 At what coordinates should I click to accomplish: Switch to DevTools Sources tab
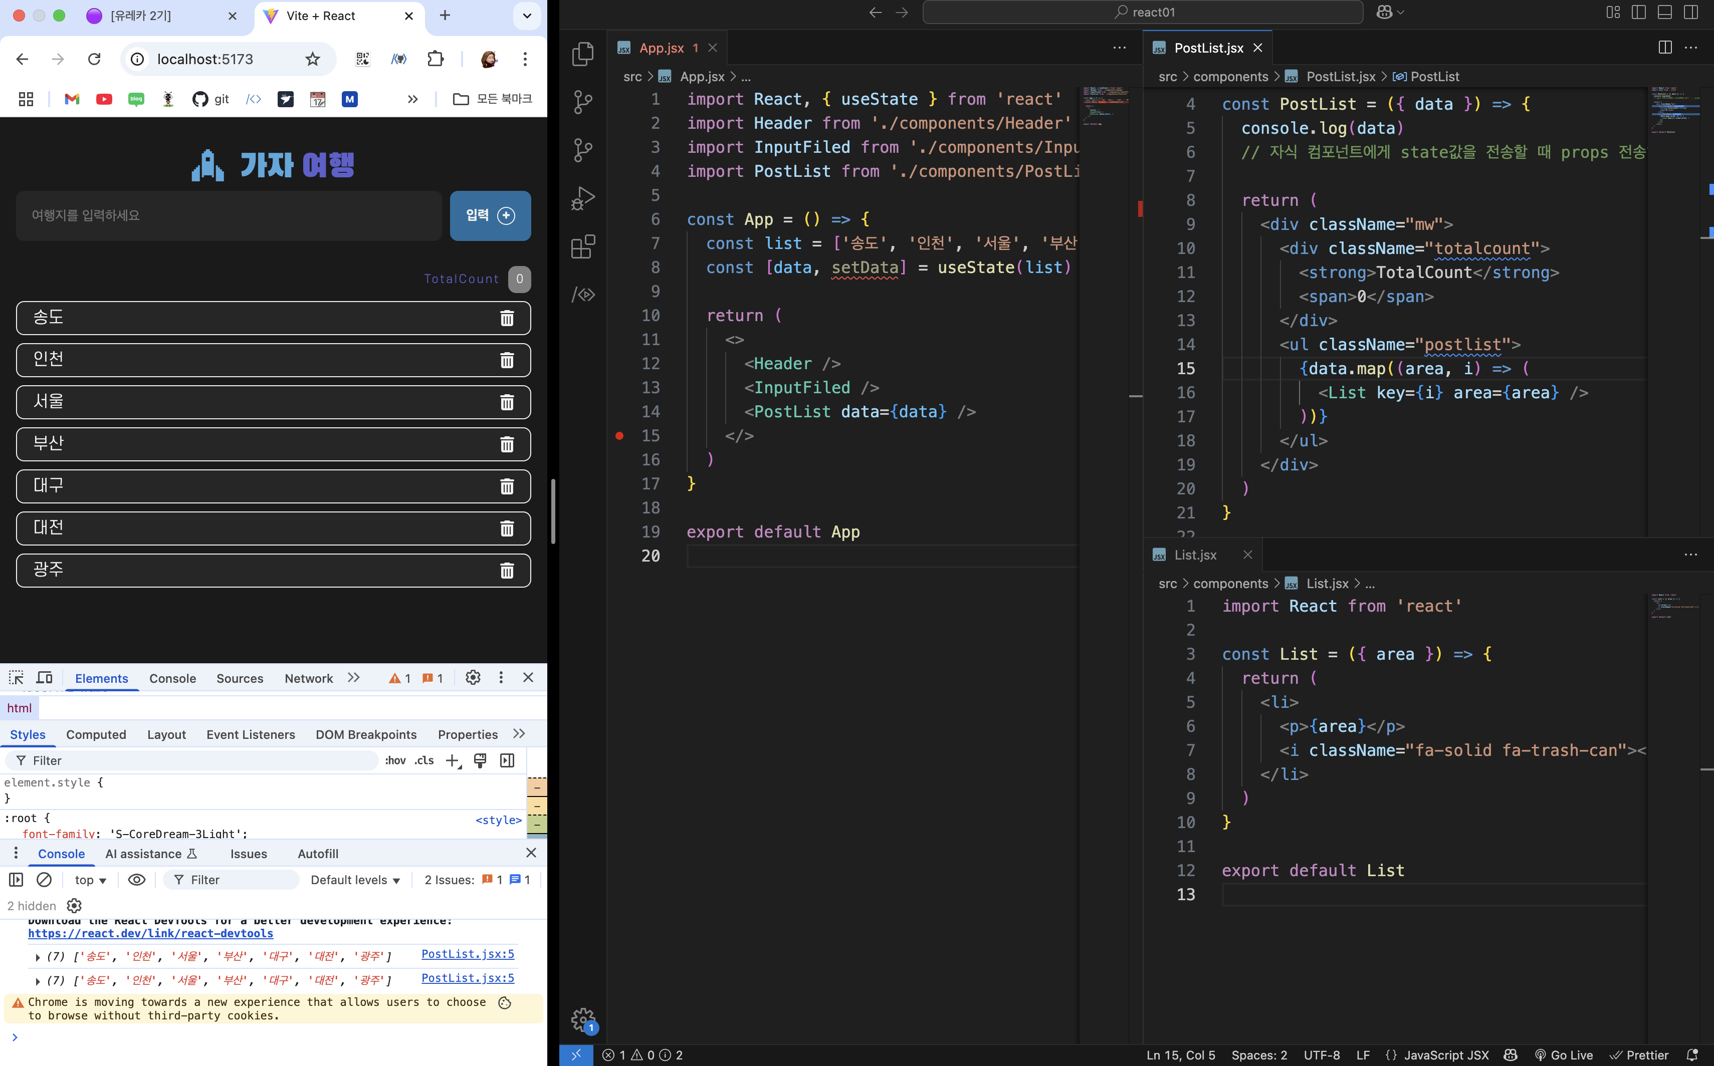click(x=240, y=678)
